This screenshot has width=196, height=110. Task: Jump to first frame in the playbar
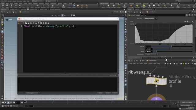pyautogui.click(x=3, y=103)
